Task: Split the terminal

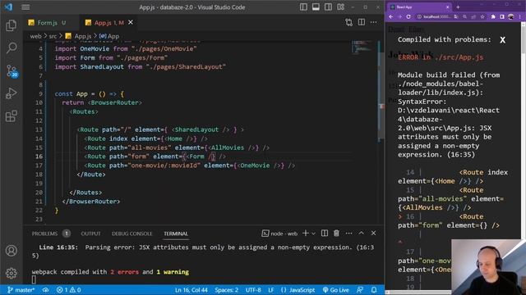Action: click(325, 233)
